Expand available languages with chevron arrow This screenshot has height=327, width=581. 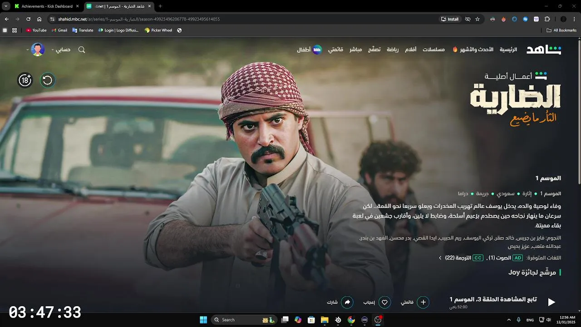click(x=440, y=258)
